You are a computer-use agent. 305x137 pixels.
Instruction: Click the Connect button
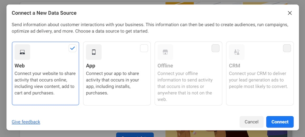(x=280, y=122)
